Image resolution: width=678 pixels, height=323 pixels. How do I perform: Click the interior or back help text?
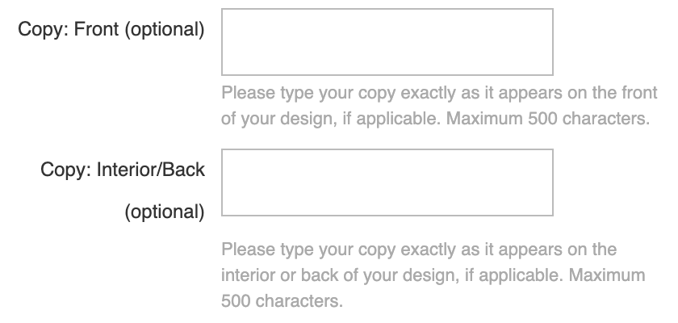pos(433,275)
